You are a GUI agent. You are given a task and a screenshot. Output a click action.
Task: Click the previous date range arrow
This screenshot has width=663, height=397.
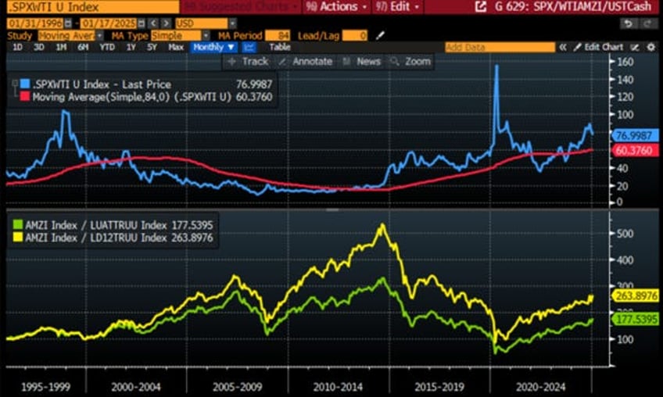pyautogui.click(x=154, y=23)
